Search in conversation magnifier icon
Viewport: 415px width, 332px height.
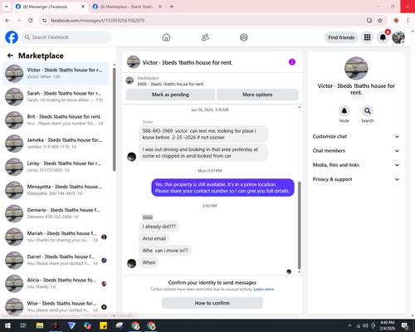367,111
